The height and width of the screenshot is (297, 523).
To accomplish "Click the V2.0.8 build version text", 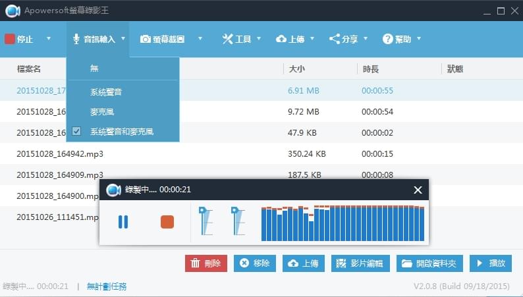I will pos(462,286).
